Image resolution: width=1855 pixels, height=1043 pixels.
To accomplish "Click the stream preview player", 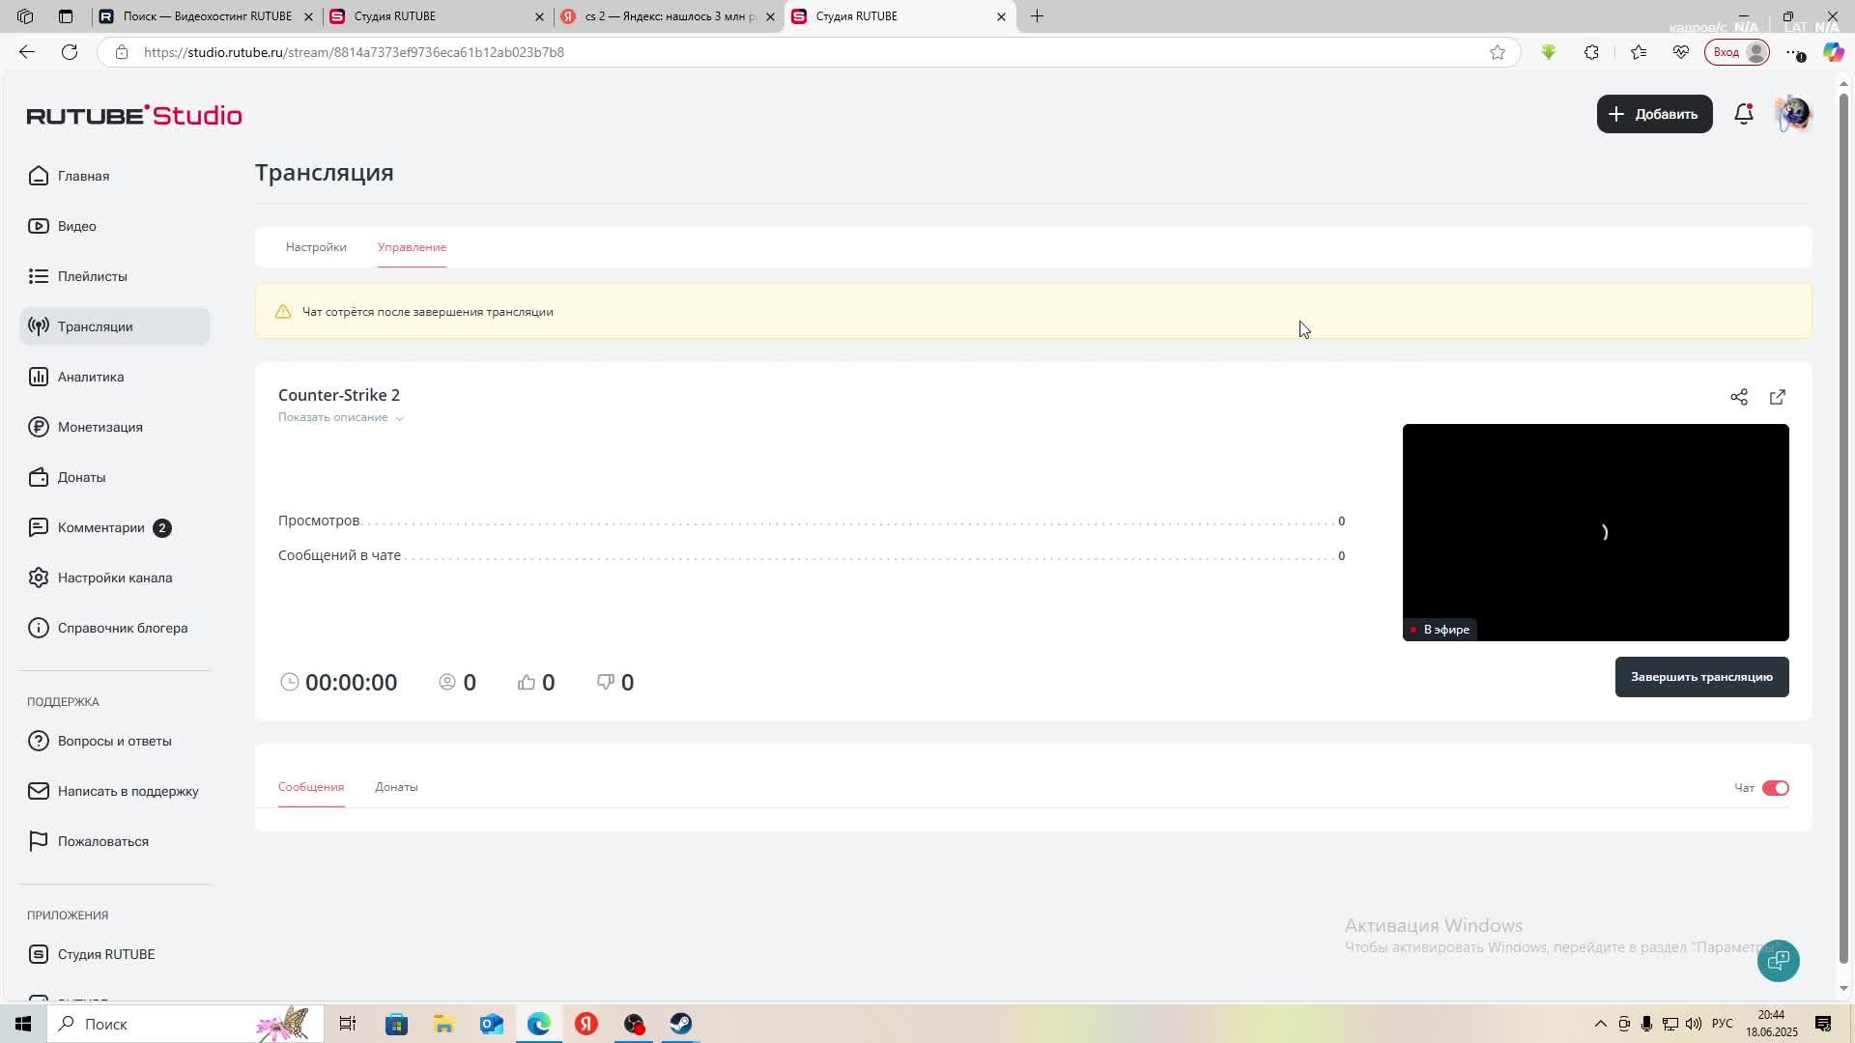I will (x=1595, y=532).
